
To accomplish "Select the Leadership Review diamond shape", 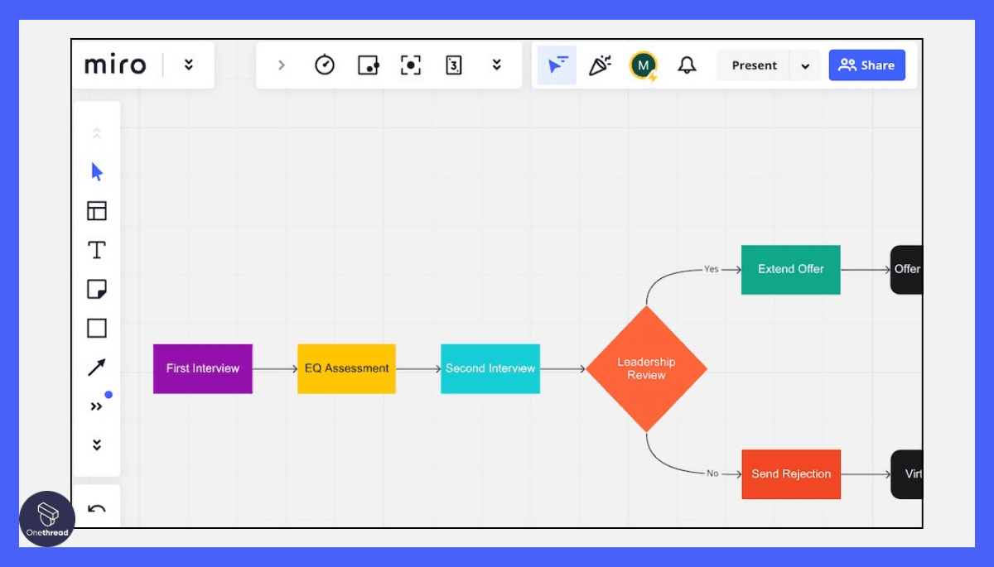I will (x=647, y=368).
